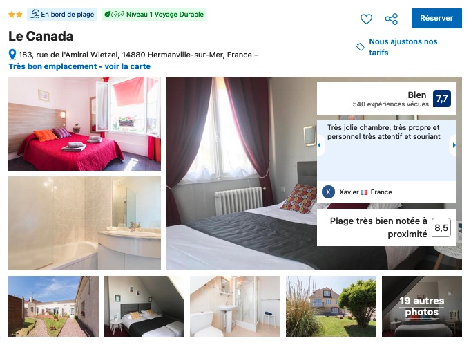Show previous guest review with left arrow
Image resolution: width=471 pixels, height=345 pixels.
(320, 145)
